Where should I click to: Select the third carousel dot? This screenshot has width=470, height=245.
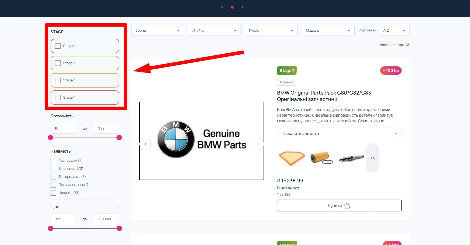pyautogui.click(x=242, y=7)
